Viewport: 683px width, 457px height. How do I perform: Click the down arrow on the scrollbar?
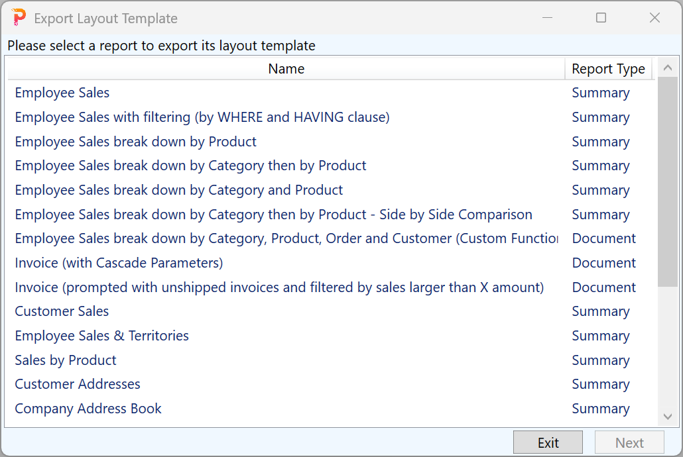tap(668, 417)
